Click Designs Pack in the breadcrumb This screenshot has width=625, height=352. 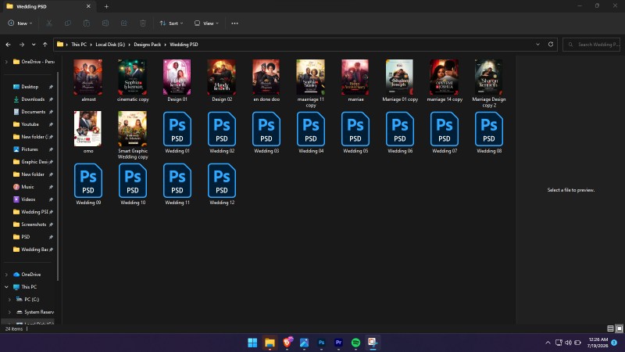[x=148, y=45]
